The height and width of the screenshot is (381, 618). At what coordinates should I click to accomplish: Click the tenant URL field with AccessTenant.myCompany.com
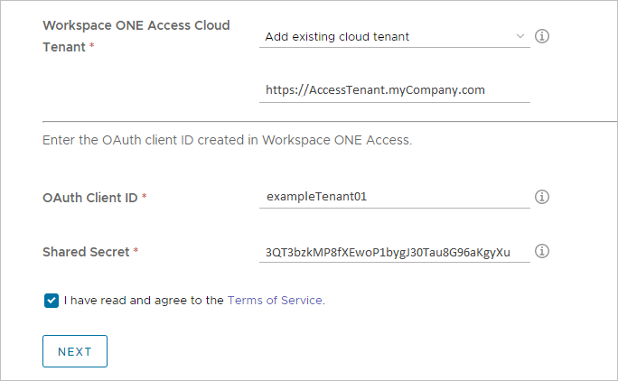(x=395, y=90)
